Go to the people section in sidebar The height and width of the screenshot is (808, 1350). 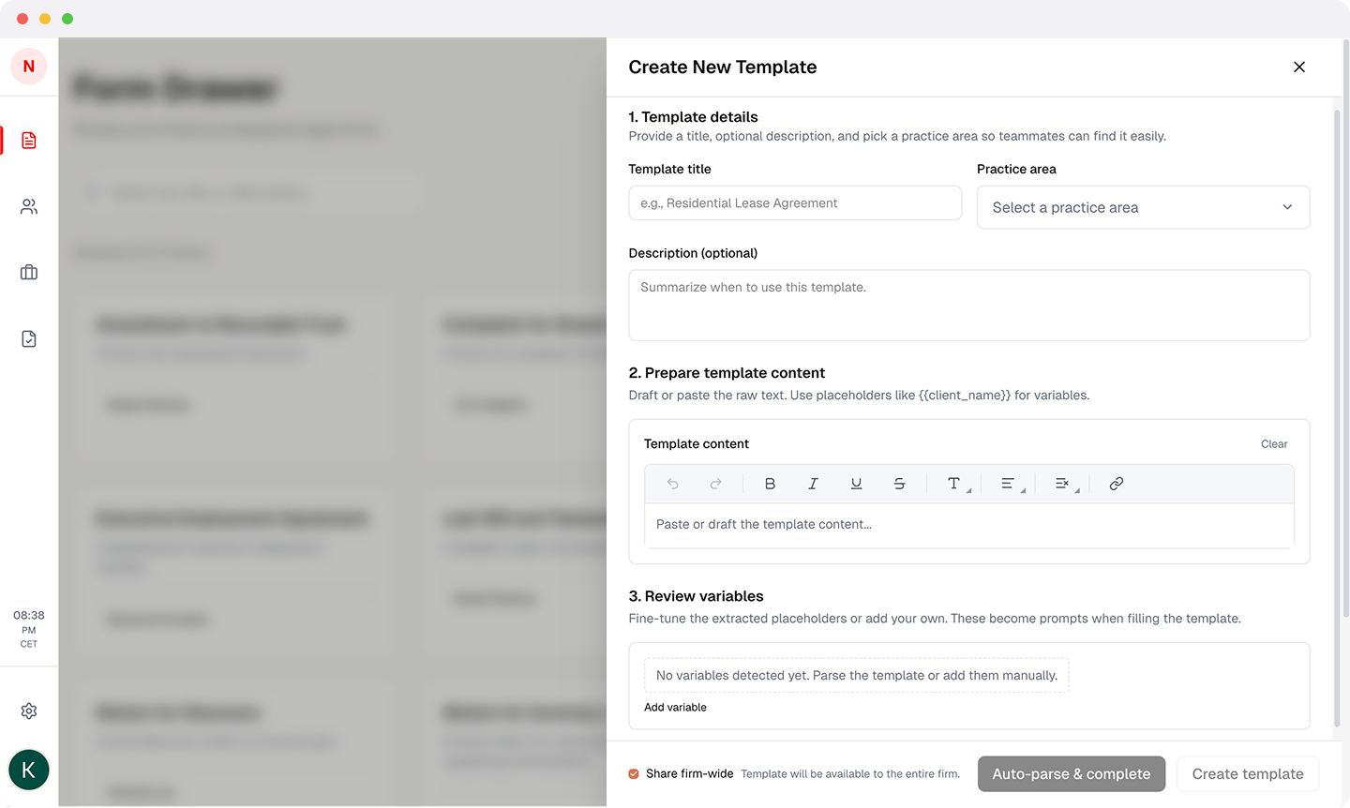pyautogui.click(x=29, y=206)
